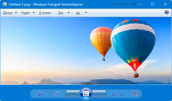The height and width of the screenshot is (101, 172).
Task: Click the Aç menu label
Action: coord(78,13)
